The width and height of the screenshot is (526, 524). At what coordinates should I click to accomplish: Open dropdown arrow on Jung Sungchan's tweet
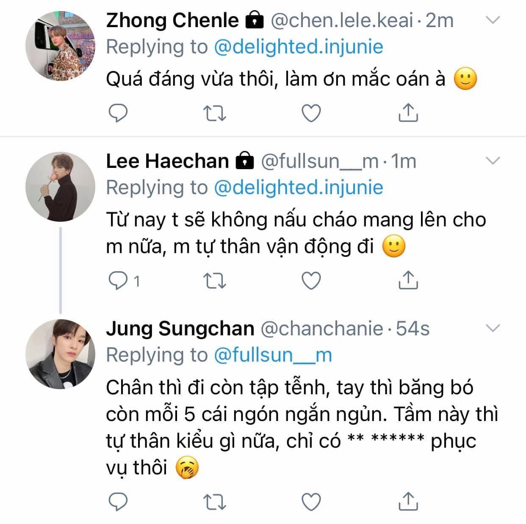[x=493, y=328]
